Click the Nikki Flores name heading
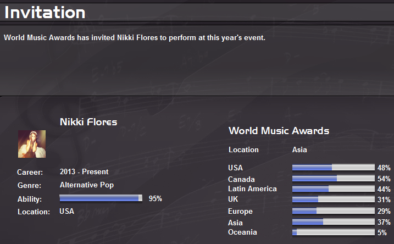This screenshot has height=244, width=394. [x=88, y=122]
